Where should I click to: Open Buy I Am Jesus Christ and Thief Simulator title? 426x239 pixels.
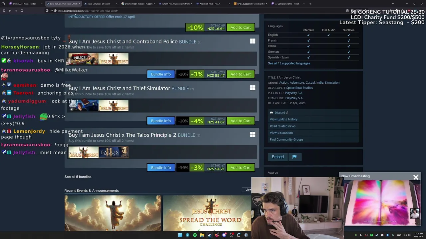point(119,88)
